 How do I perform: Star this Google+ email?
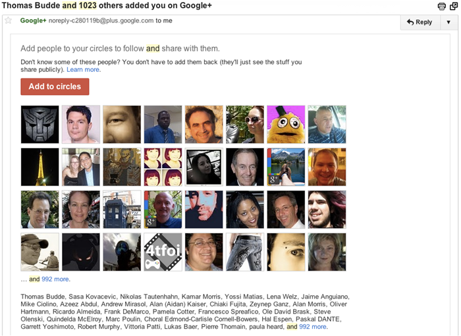coord(9,20)
